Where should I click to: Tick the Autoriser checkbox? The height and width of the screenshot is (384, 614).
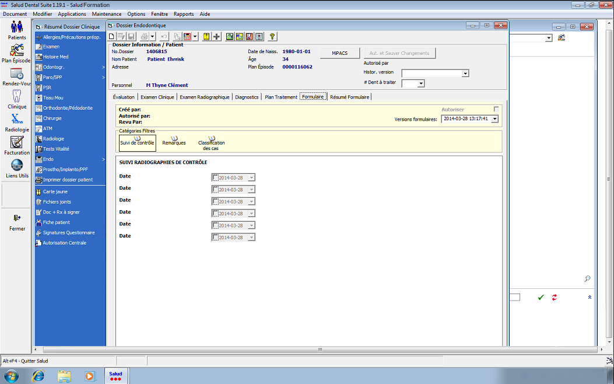point(496,109)
